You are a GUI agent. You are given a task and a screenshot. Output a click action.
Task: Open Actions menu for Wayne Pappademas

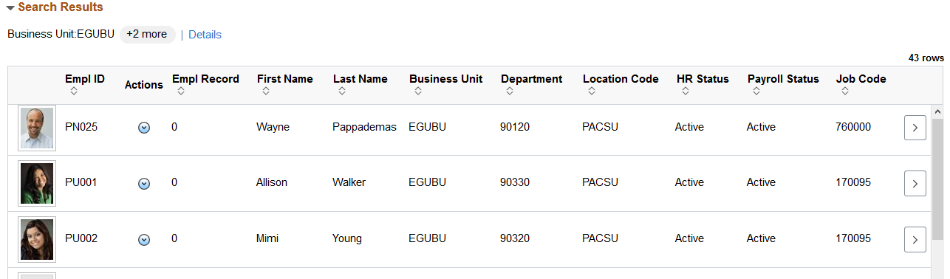144,128
